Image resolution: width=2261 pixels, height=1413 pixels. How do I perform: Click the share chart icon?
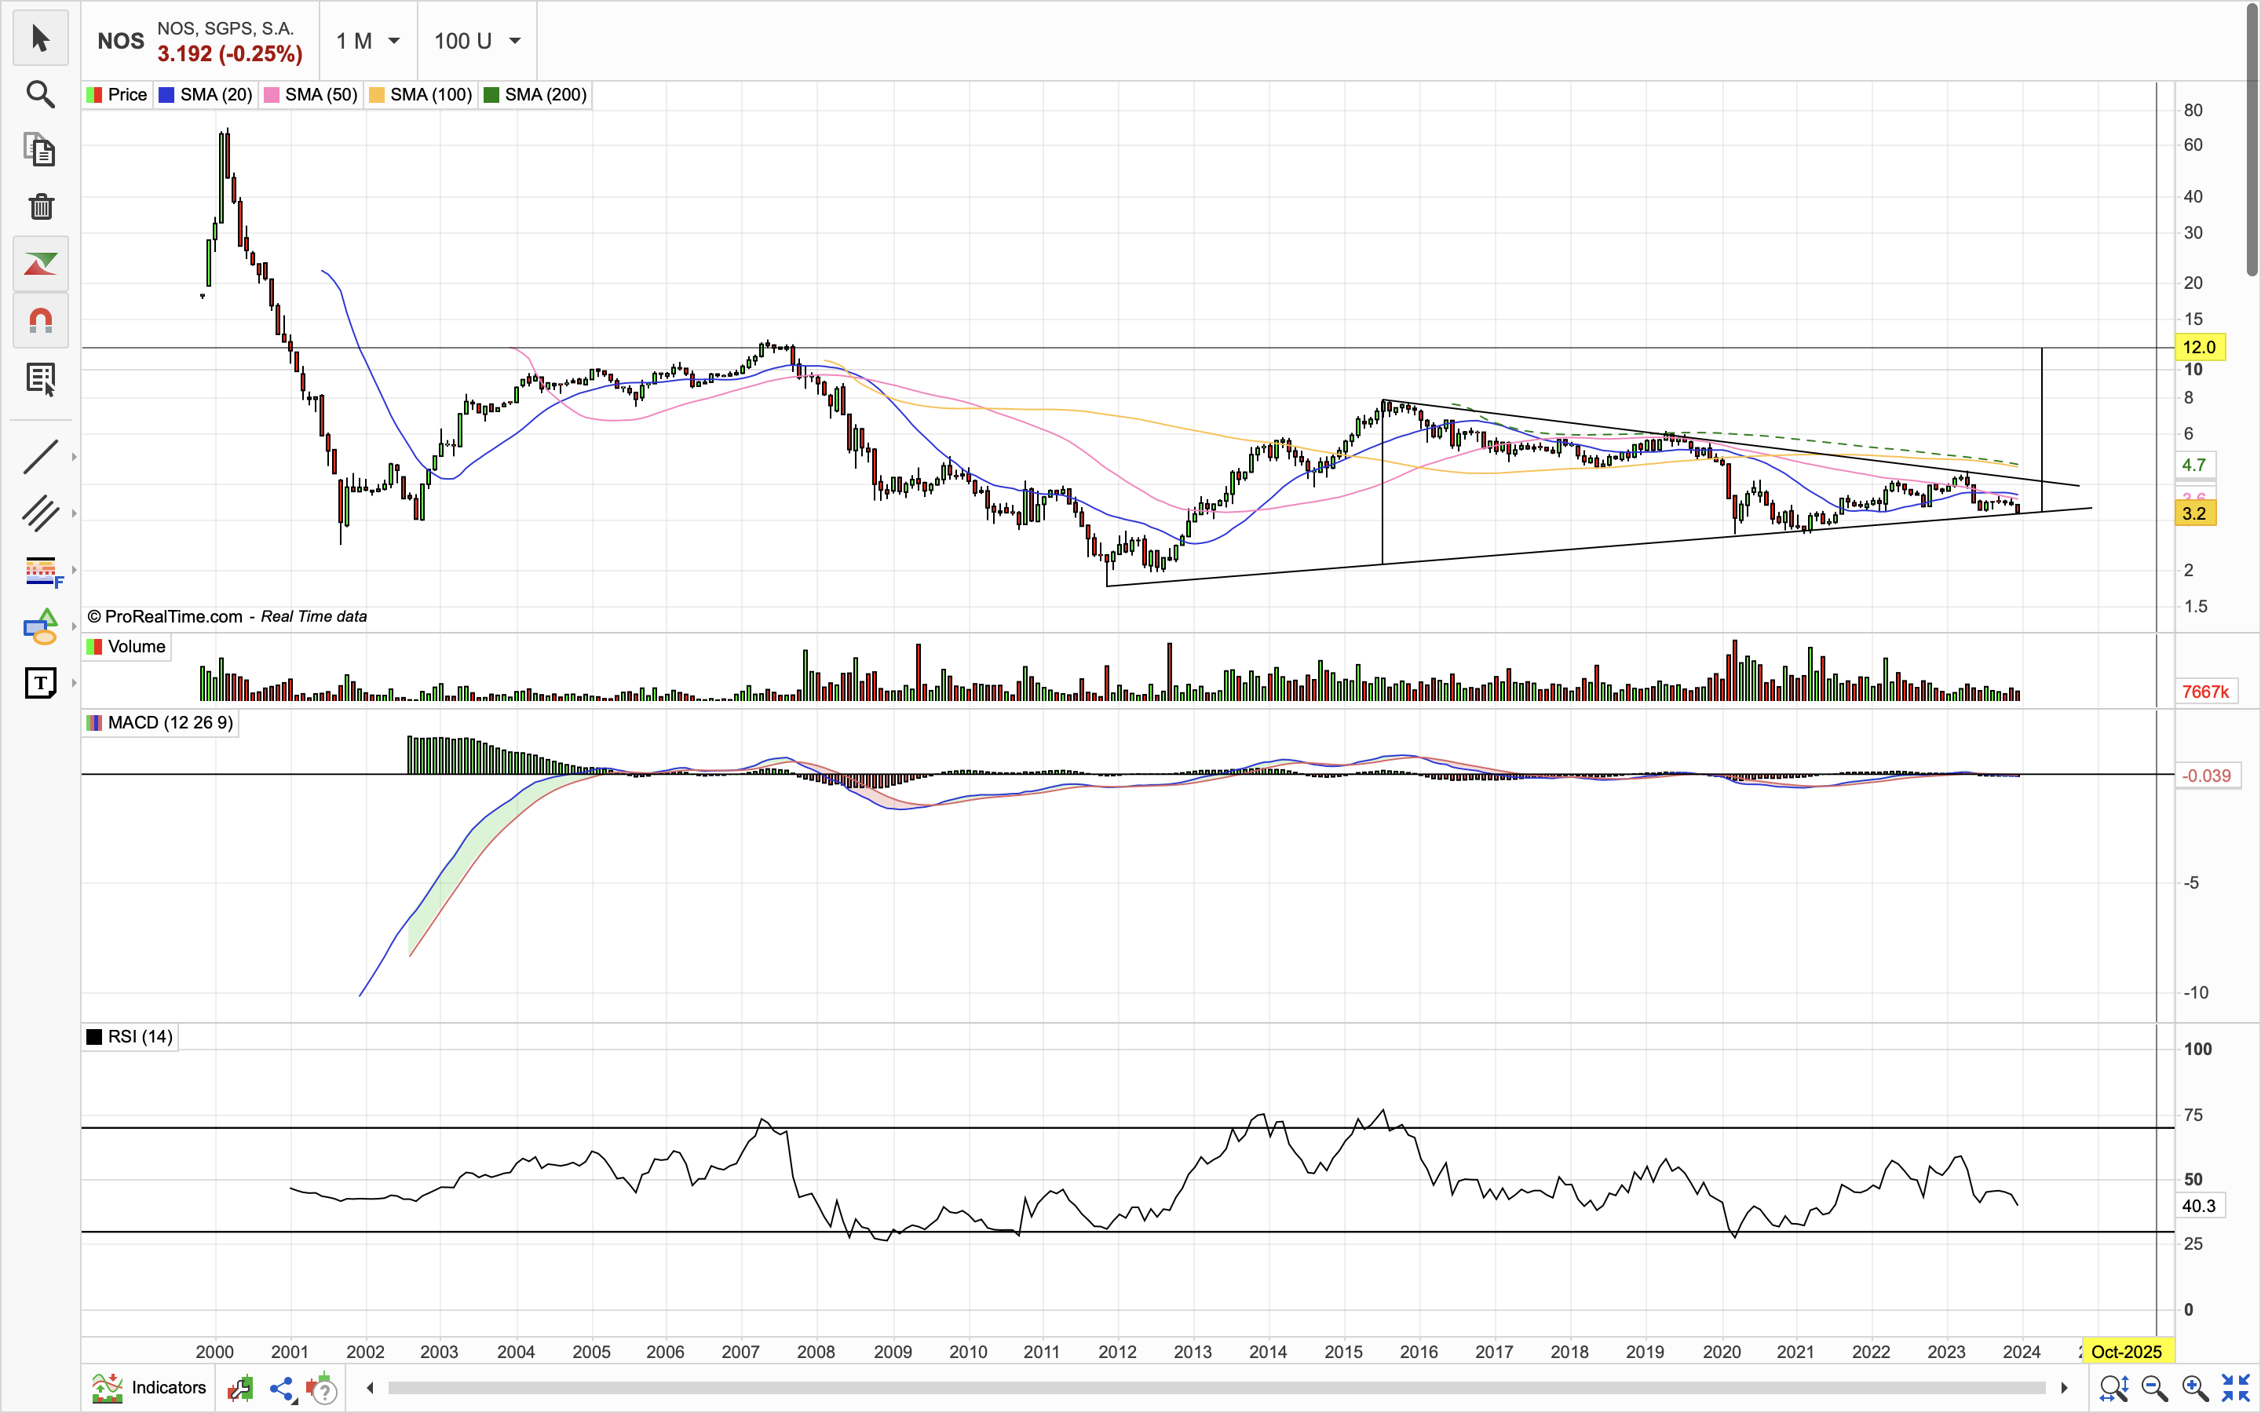pyautogui.click(x=281, y=1389)
